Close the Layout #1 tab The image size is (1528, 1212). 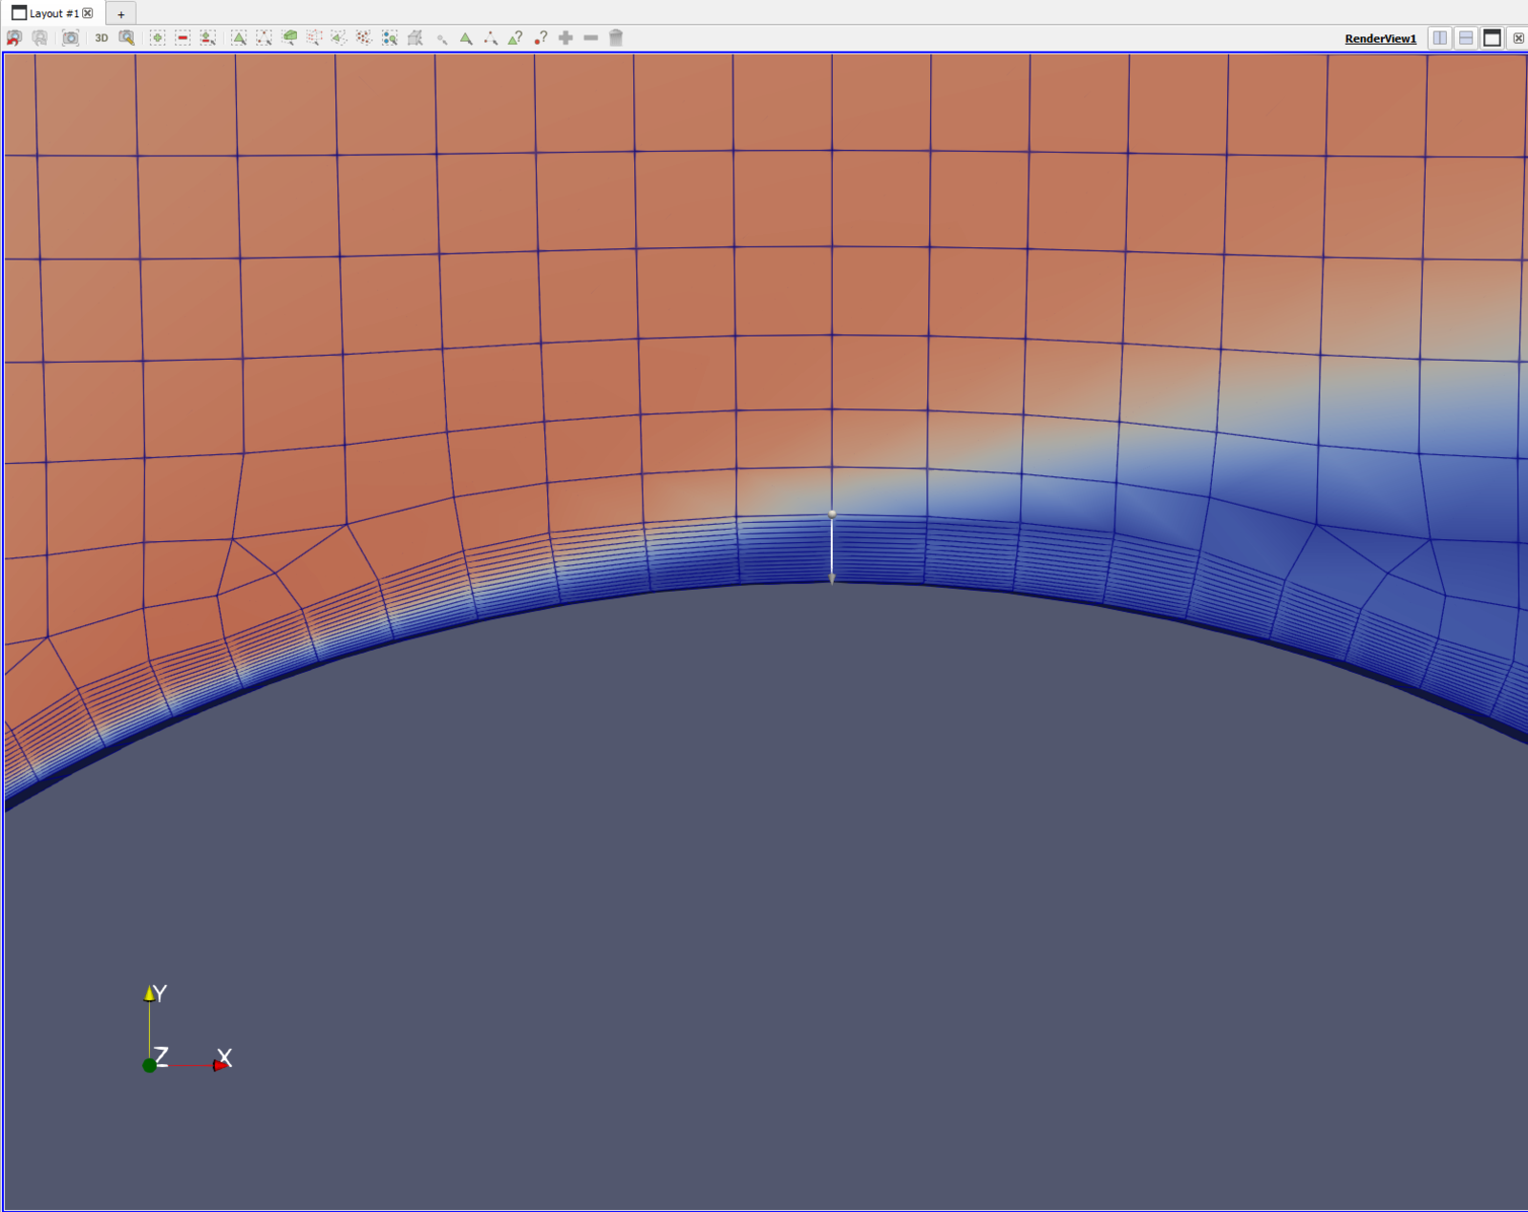[88, 13]
